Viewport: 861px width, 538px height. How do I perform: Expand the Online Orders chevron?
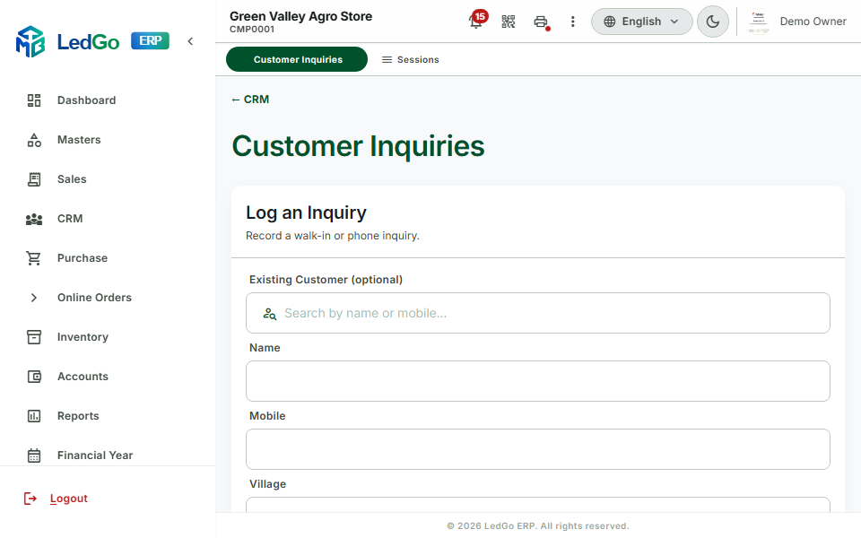click(x=34, y=298)
